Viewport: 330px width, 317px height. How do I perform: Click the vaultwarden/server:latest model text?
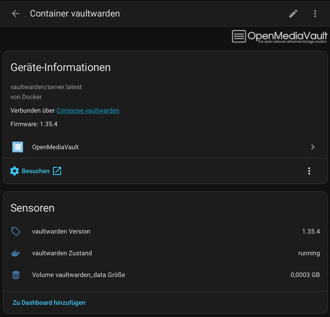(46, 87)
